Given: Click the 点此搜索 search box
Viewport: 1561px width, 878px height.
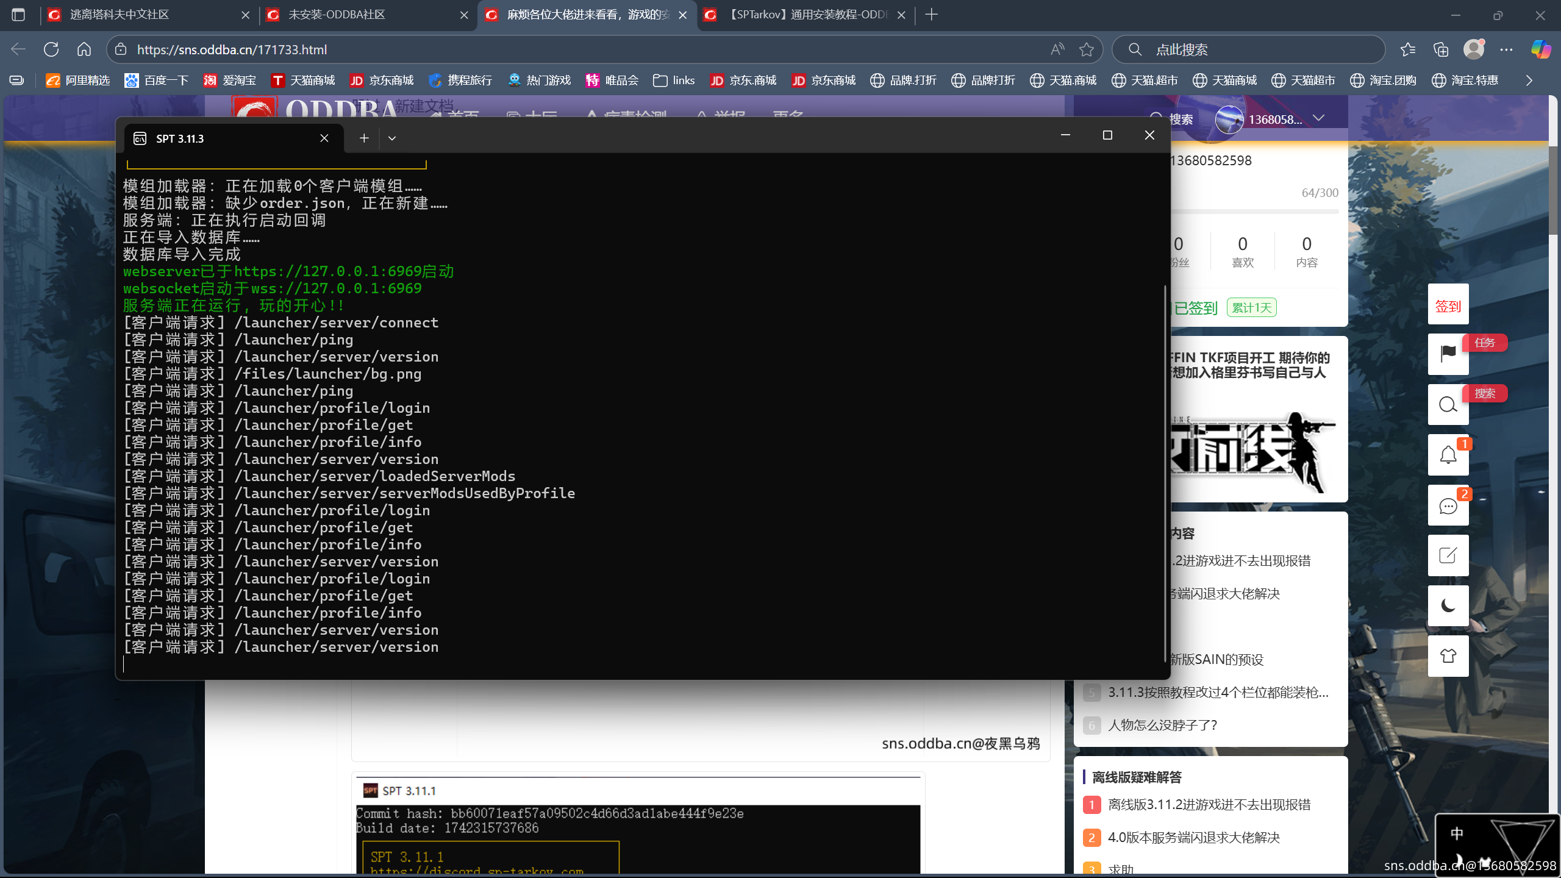Looking at the screenshot, I should (1248, 49).
